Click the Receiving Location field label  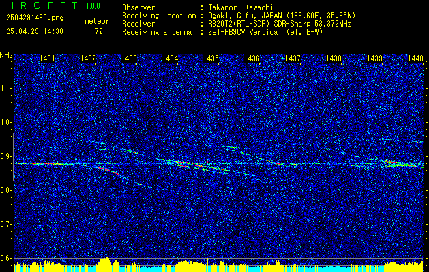159,16
